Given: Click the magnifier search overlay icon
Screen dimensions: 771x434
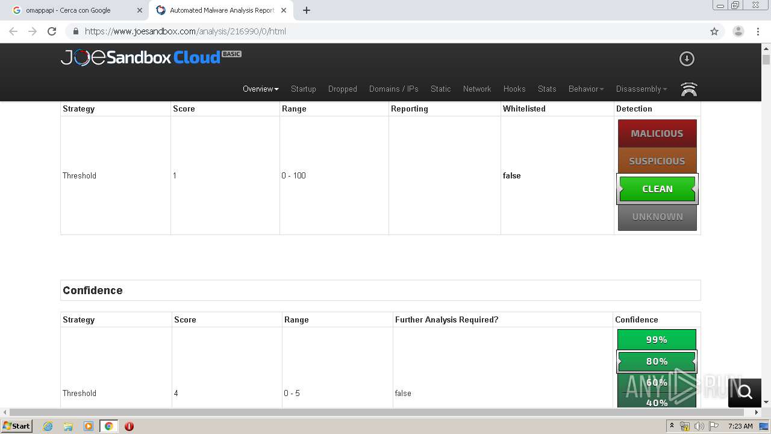Looking at the screenshot, I should click(745, 392).
